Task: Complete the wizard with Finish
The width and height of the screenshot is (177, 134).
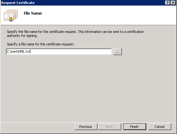Action: [135, 127]
